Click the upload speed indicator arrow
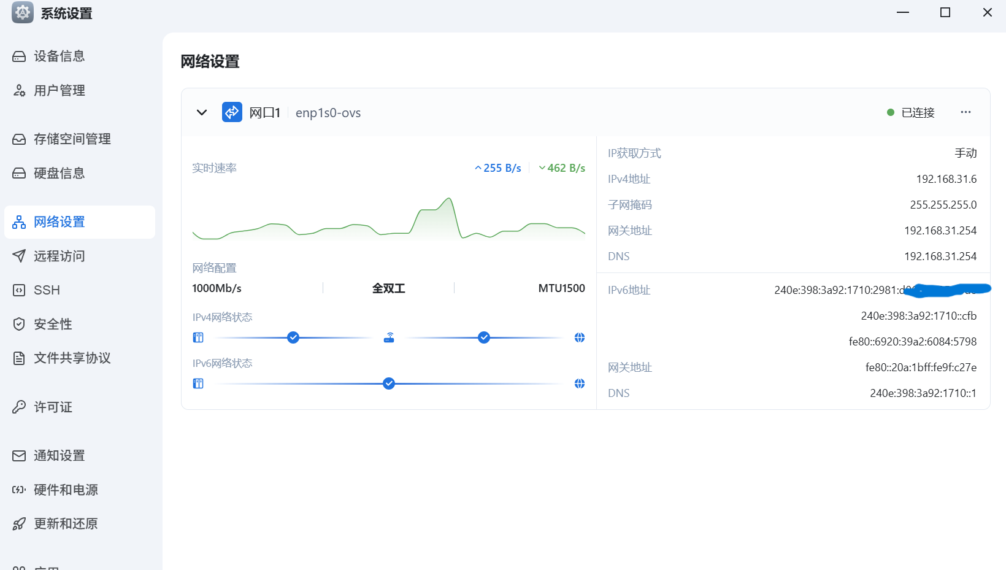 tap(478, 168)
